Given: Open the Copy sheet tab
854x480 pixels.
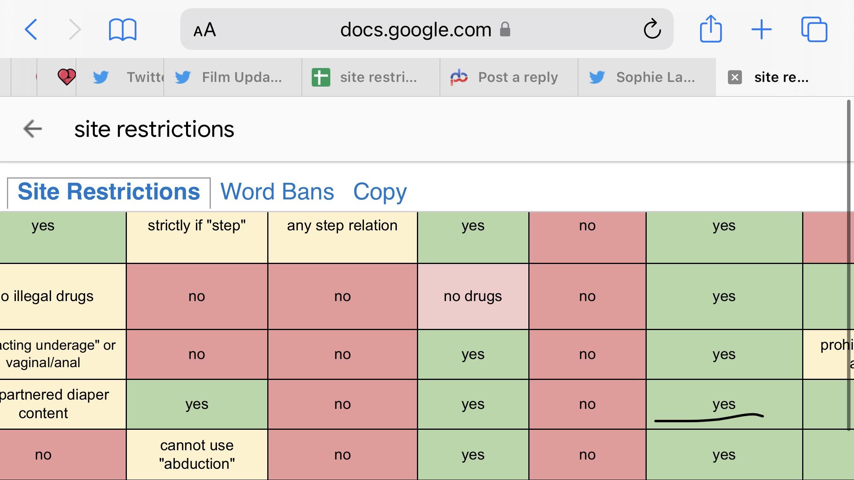Looking at the screenshot, I should pos(380,192).
